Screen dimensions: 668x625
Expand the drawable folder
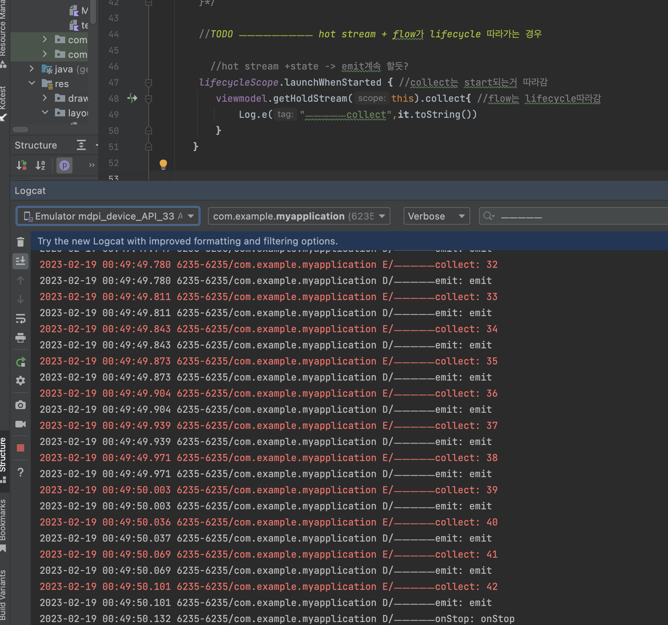coord(45,98)
